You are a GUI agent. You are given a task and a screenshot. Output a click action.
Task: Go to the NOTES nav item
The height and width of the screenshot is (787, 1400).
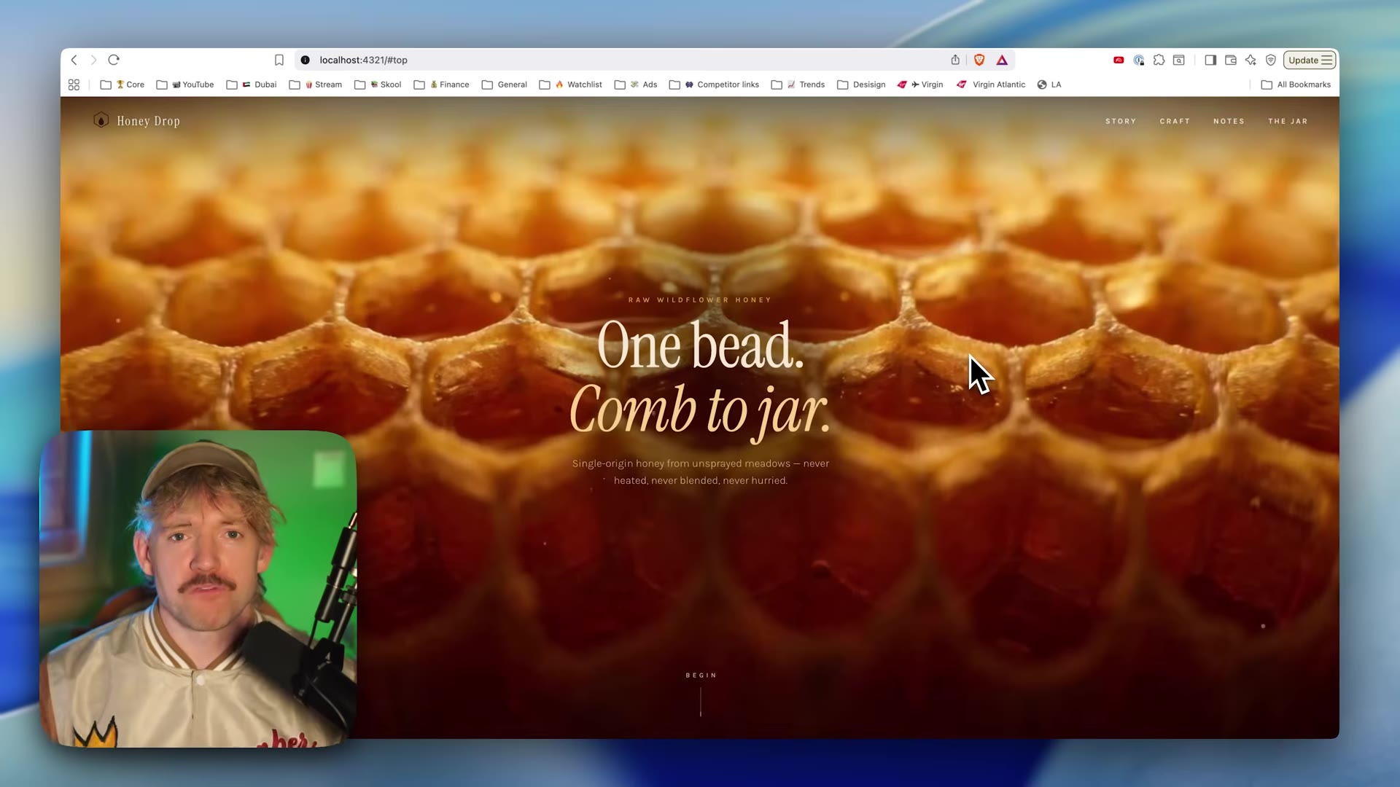click(1229, 121)
